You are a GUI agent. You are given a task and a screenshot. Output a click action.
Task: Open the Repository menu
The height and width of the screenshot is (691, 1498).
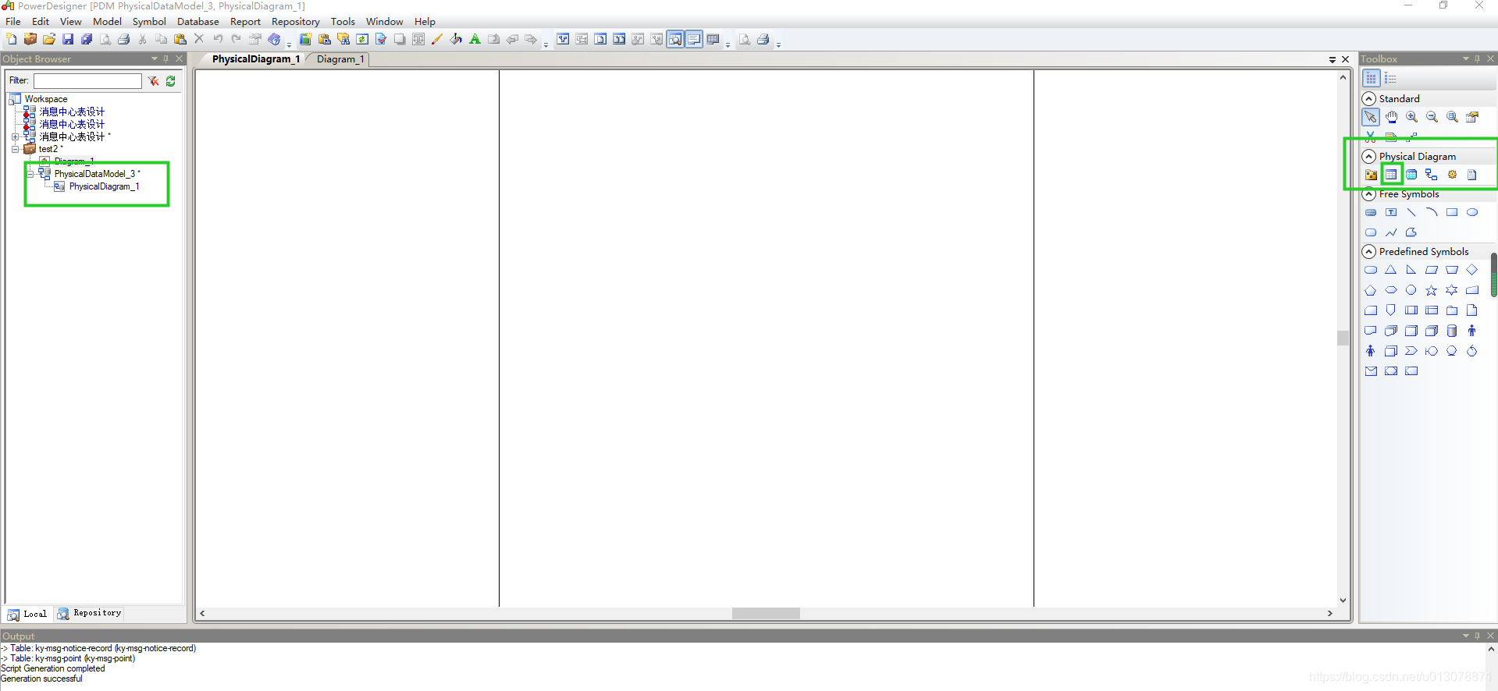pyautogui.click(x=296, y=22)
